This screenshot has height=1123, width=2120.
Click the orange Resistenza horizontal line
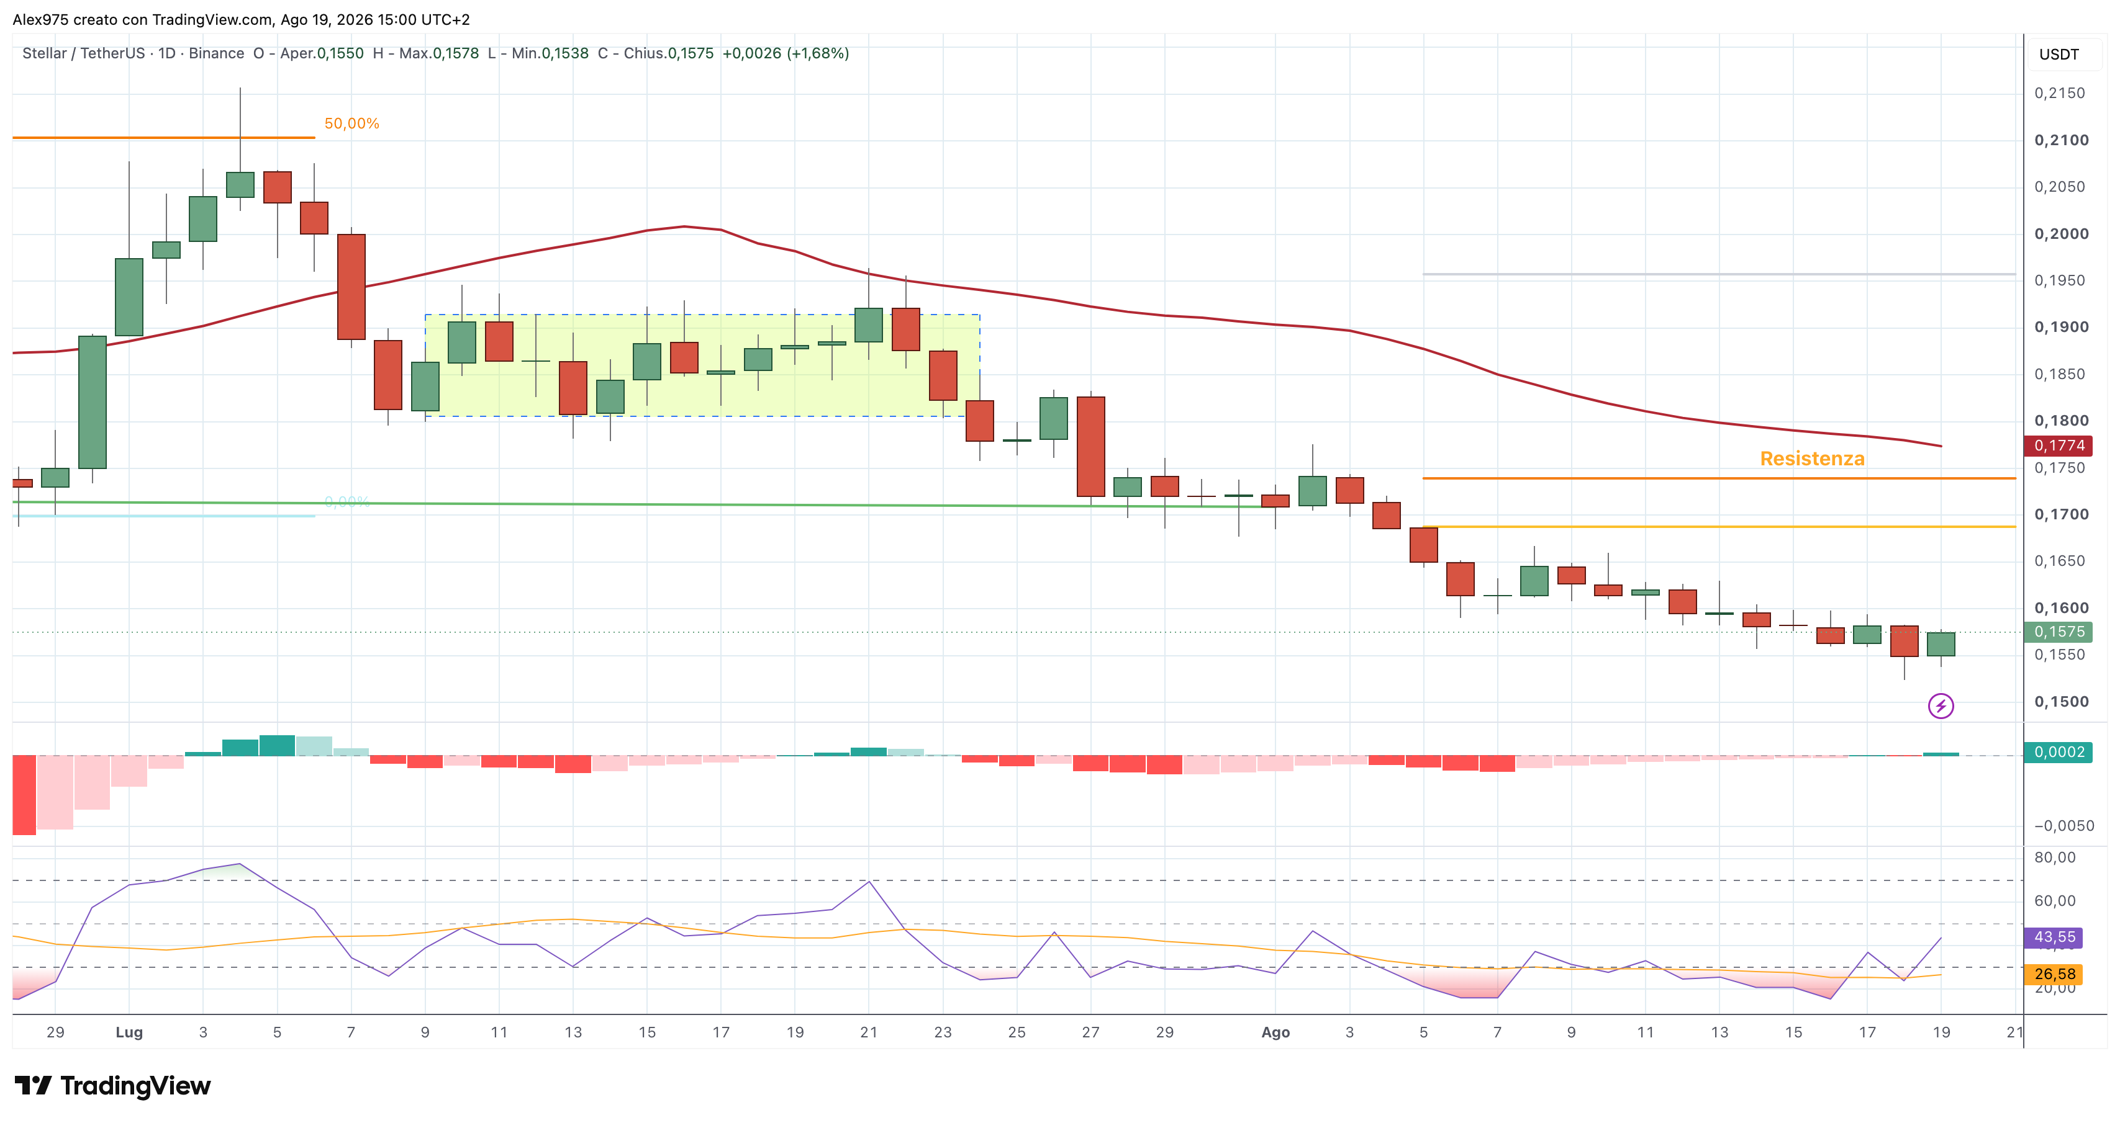click(x=1718, y=478)
